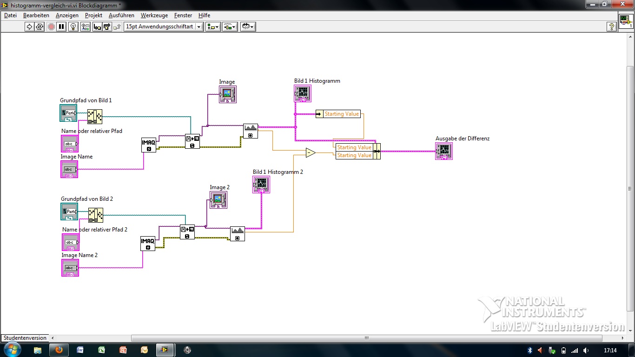Screen dimensions: 635x357
Task: Open the Reorder dropdown in toolbar
Action: point(248,26)
